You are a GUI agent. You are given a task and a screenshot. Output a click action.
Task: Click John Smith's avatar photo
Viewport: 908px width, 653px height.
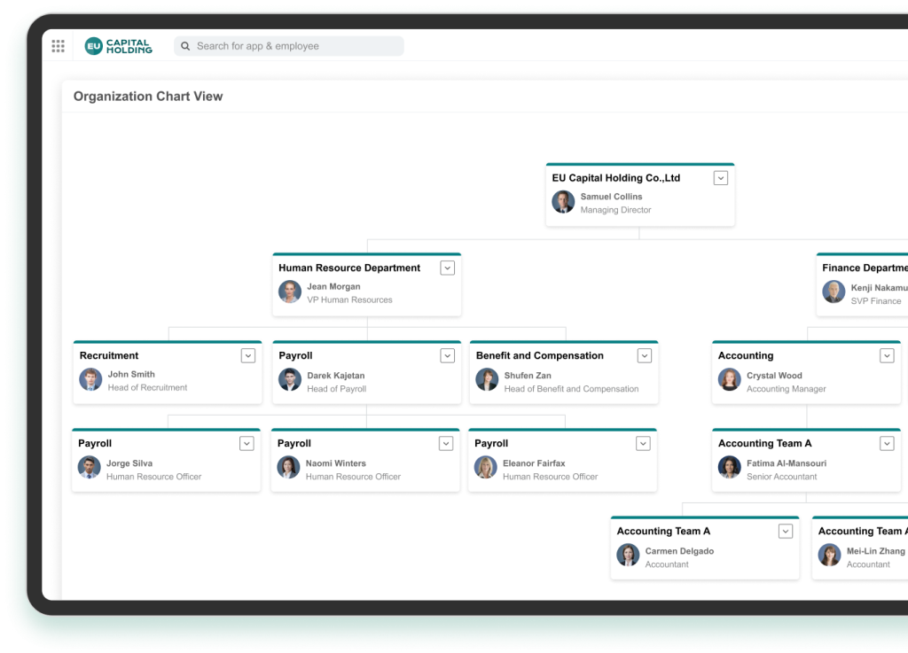90,380
